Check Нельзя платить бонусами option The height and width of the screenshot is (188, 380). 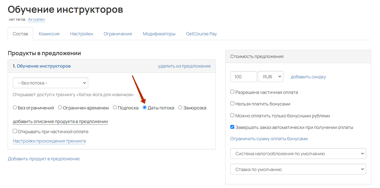(232, 104)
